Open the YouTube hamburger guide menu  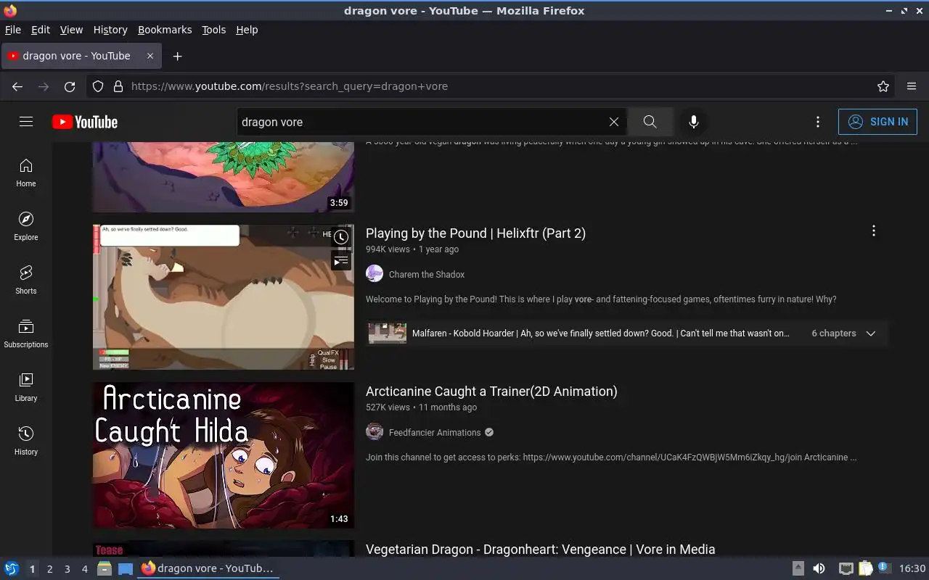26,122
